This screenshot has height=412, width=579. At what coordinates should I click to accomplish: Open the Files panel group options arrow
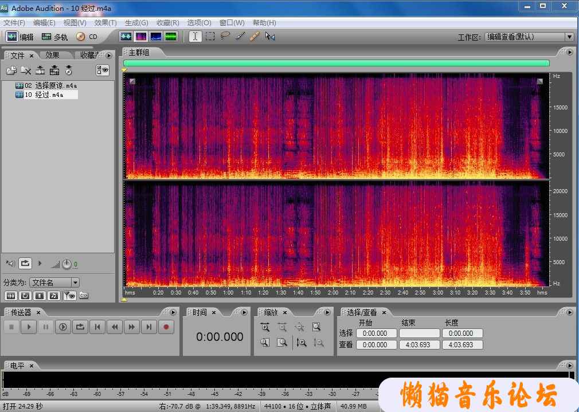coord(109,56)
